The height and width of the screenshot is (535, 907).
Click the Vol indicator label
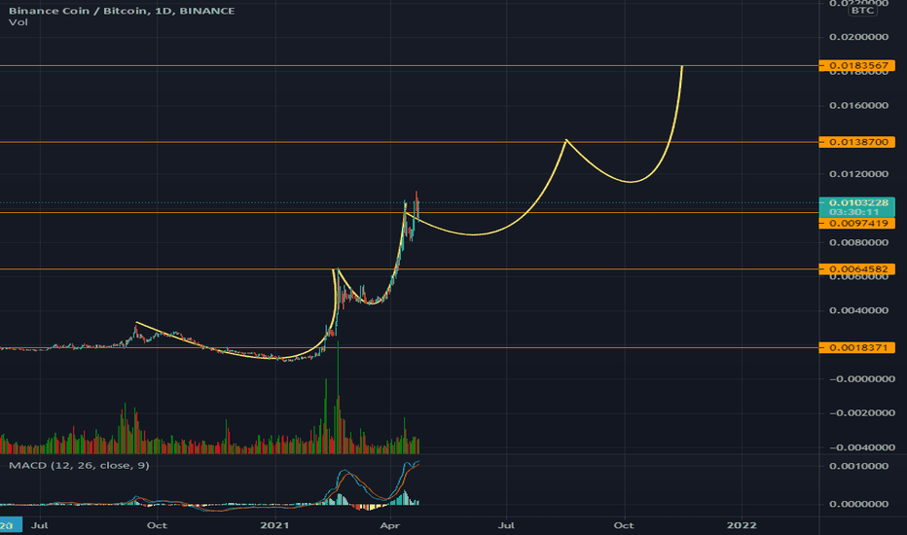(18, 22)
